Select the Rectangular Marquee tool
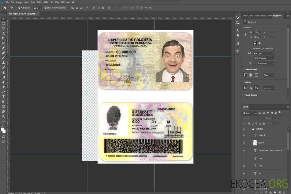Image resolution: width=291 pixels, height=194 pixels. 3,24
